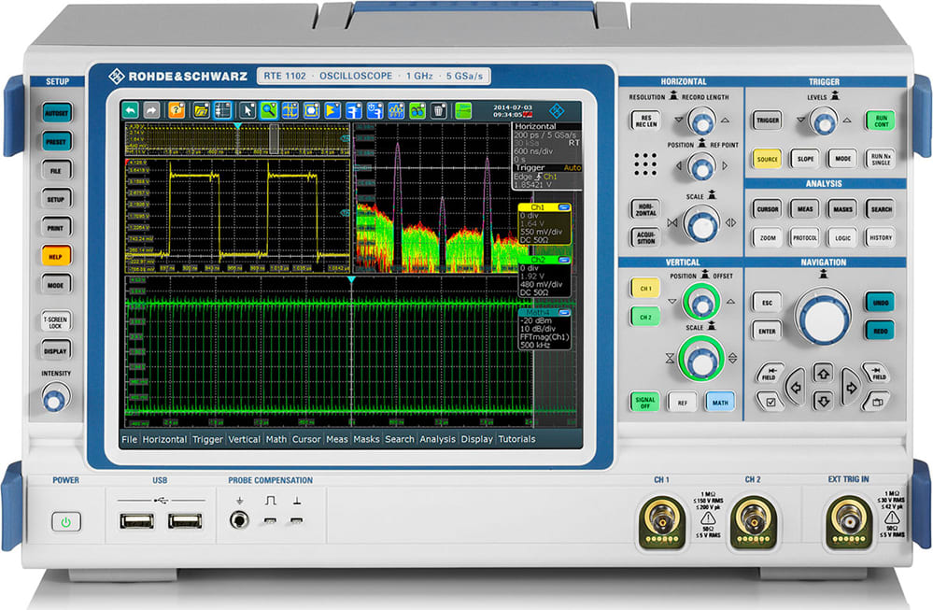Click the open-folder load icon in toolbar
933x610 pixels.
[201, 110]
